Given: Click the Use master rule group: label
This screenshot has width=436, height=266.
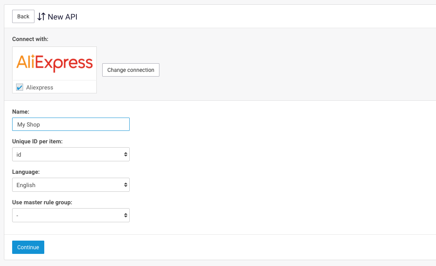Looking at the screenshot, I should point(42,202).
